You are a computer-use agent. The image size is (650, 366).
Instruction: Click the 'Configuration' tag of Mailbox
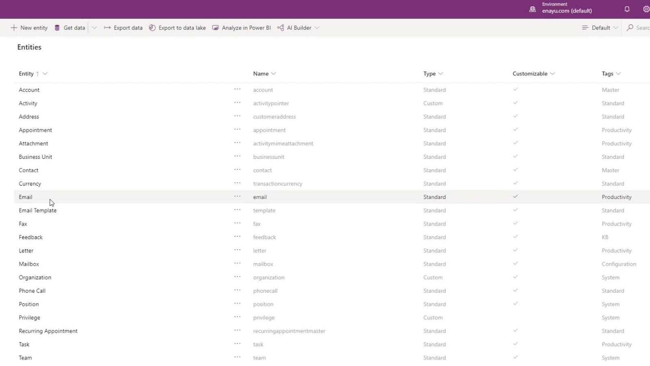pos(619,264)
